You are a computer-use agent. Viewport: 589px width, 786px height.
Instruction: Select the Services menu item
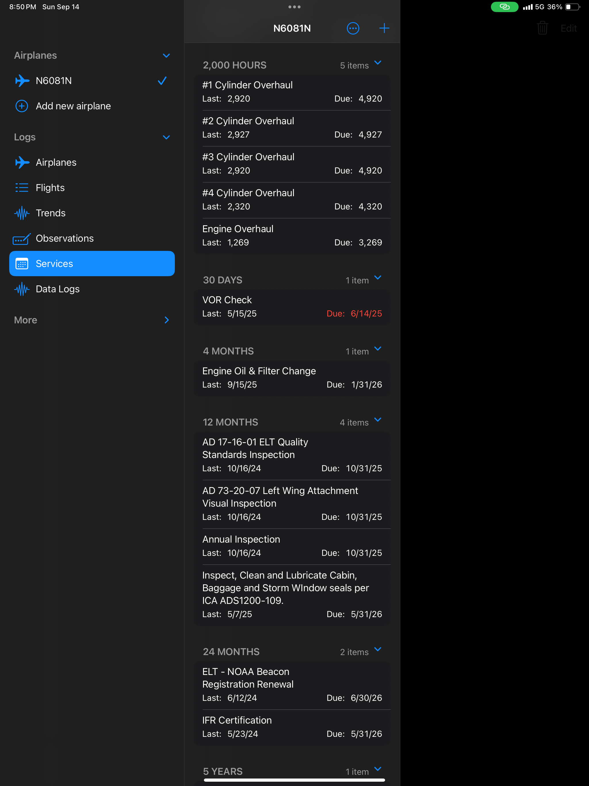click(92, 264)
